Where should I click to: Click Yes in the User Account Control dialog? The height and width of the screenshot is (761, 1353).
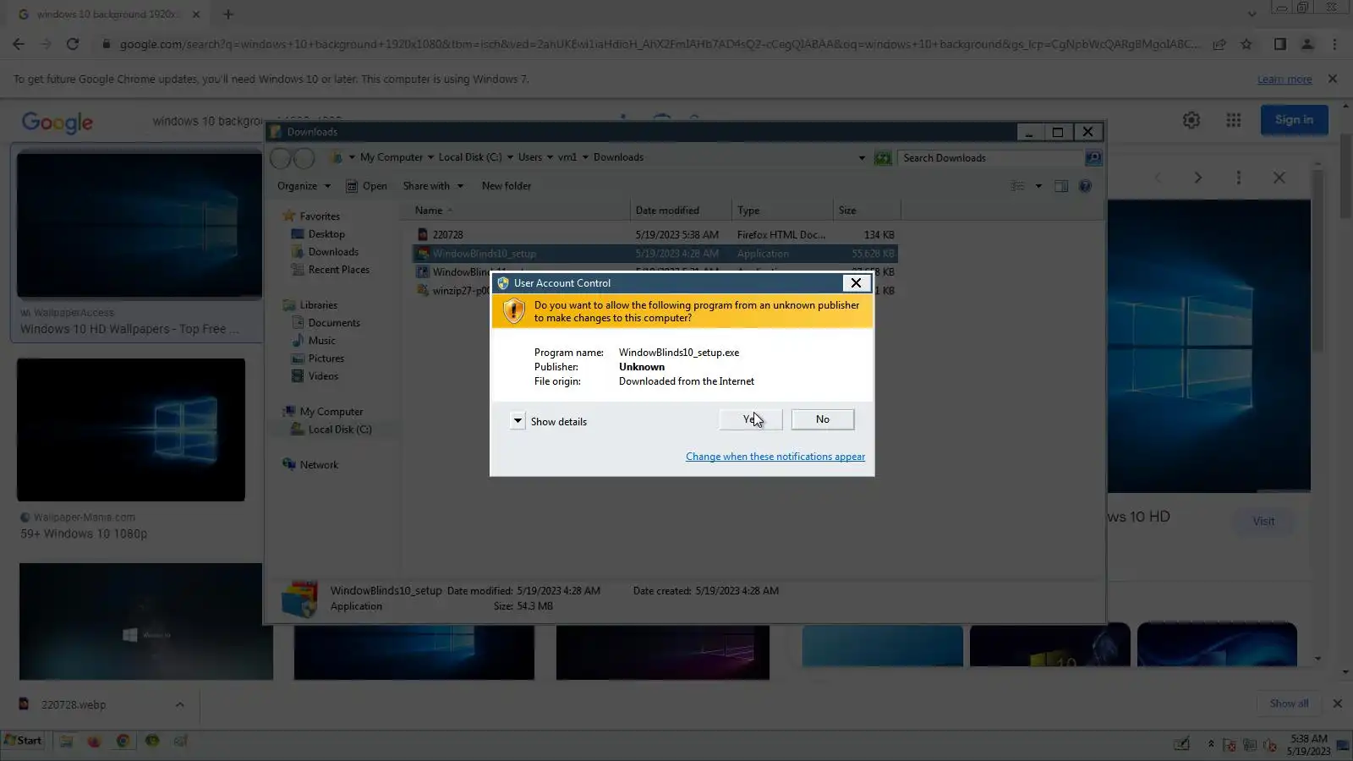[751, 419]
